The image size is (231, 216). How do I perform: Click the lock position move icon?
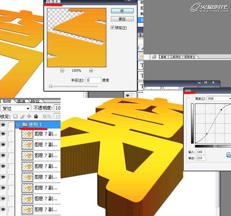point(29,116)
